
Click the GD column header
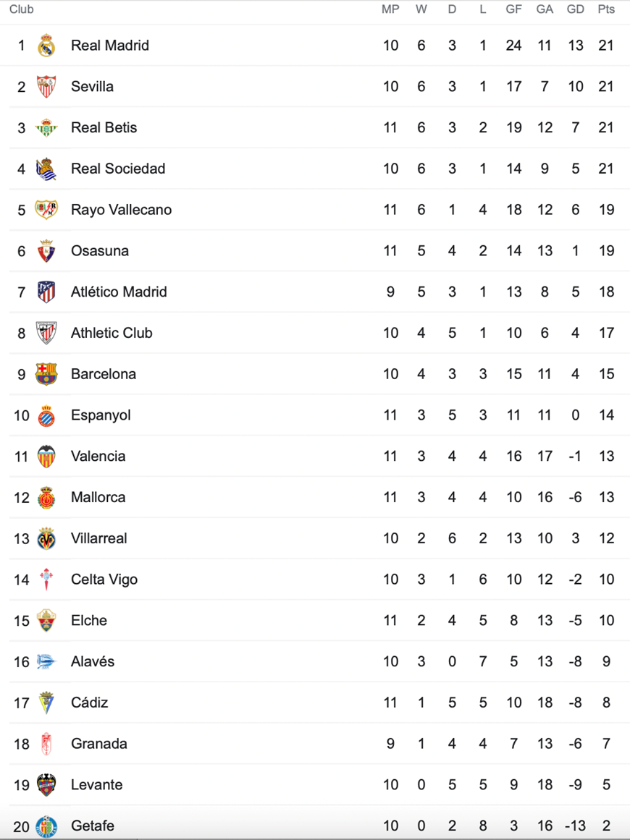[x=575, y=9]
